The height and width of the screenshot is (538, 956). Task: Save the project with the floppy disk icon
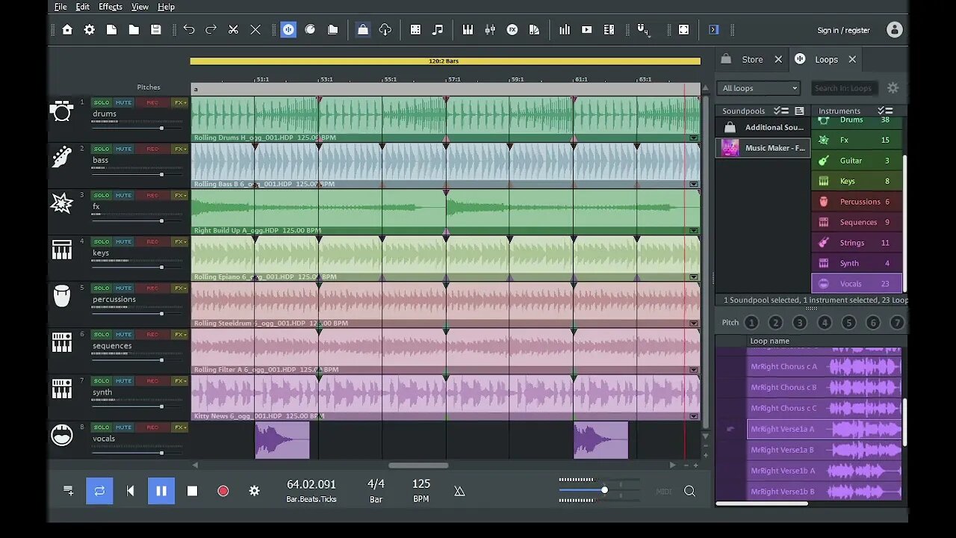coord(156,30)
